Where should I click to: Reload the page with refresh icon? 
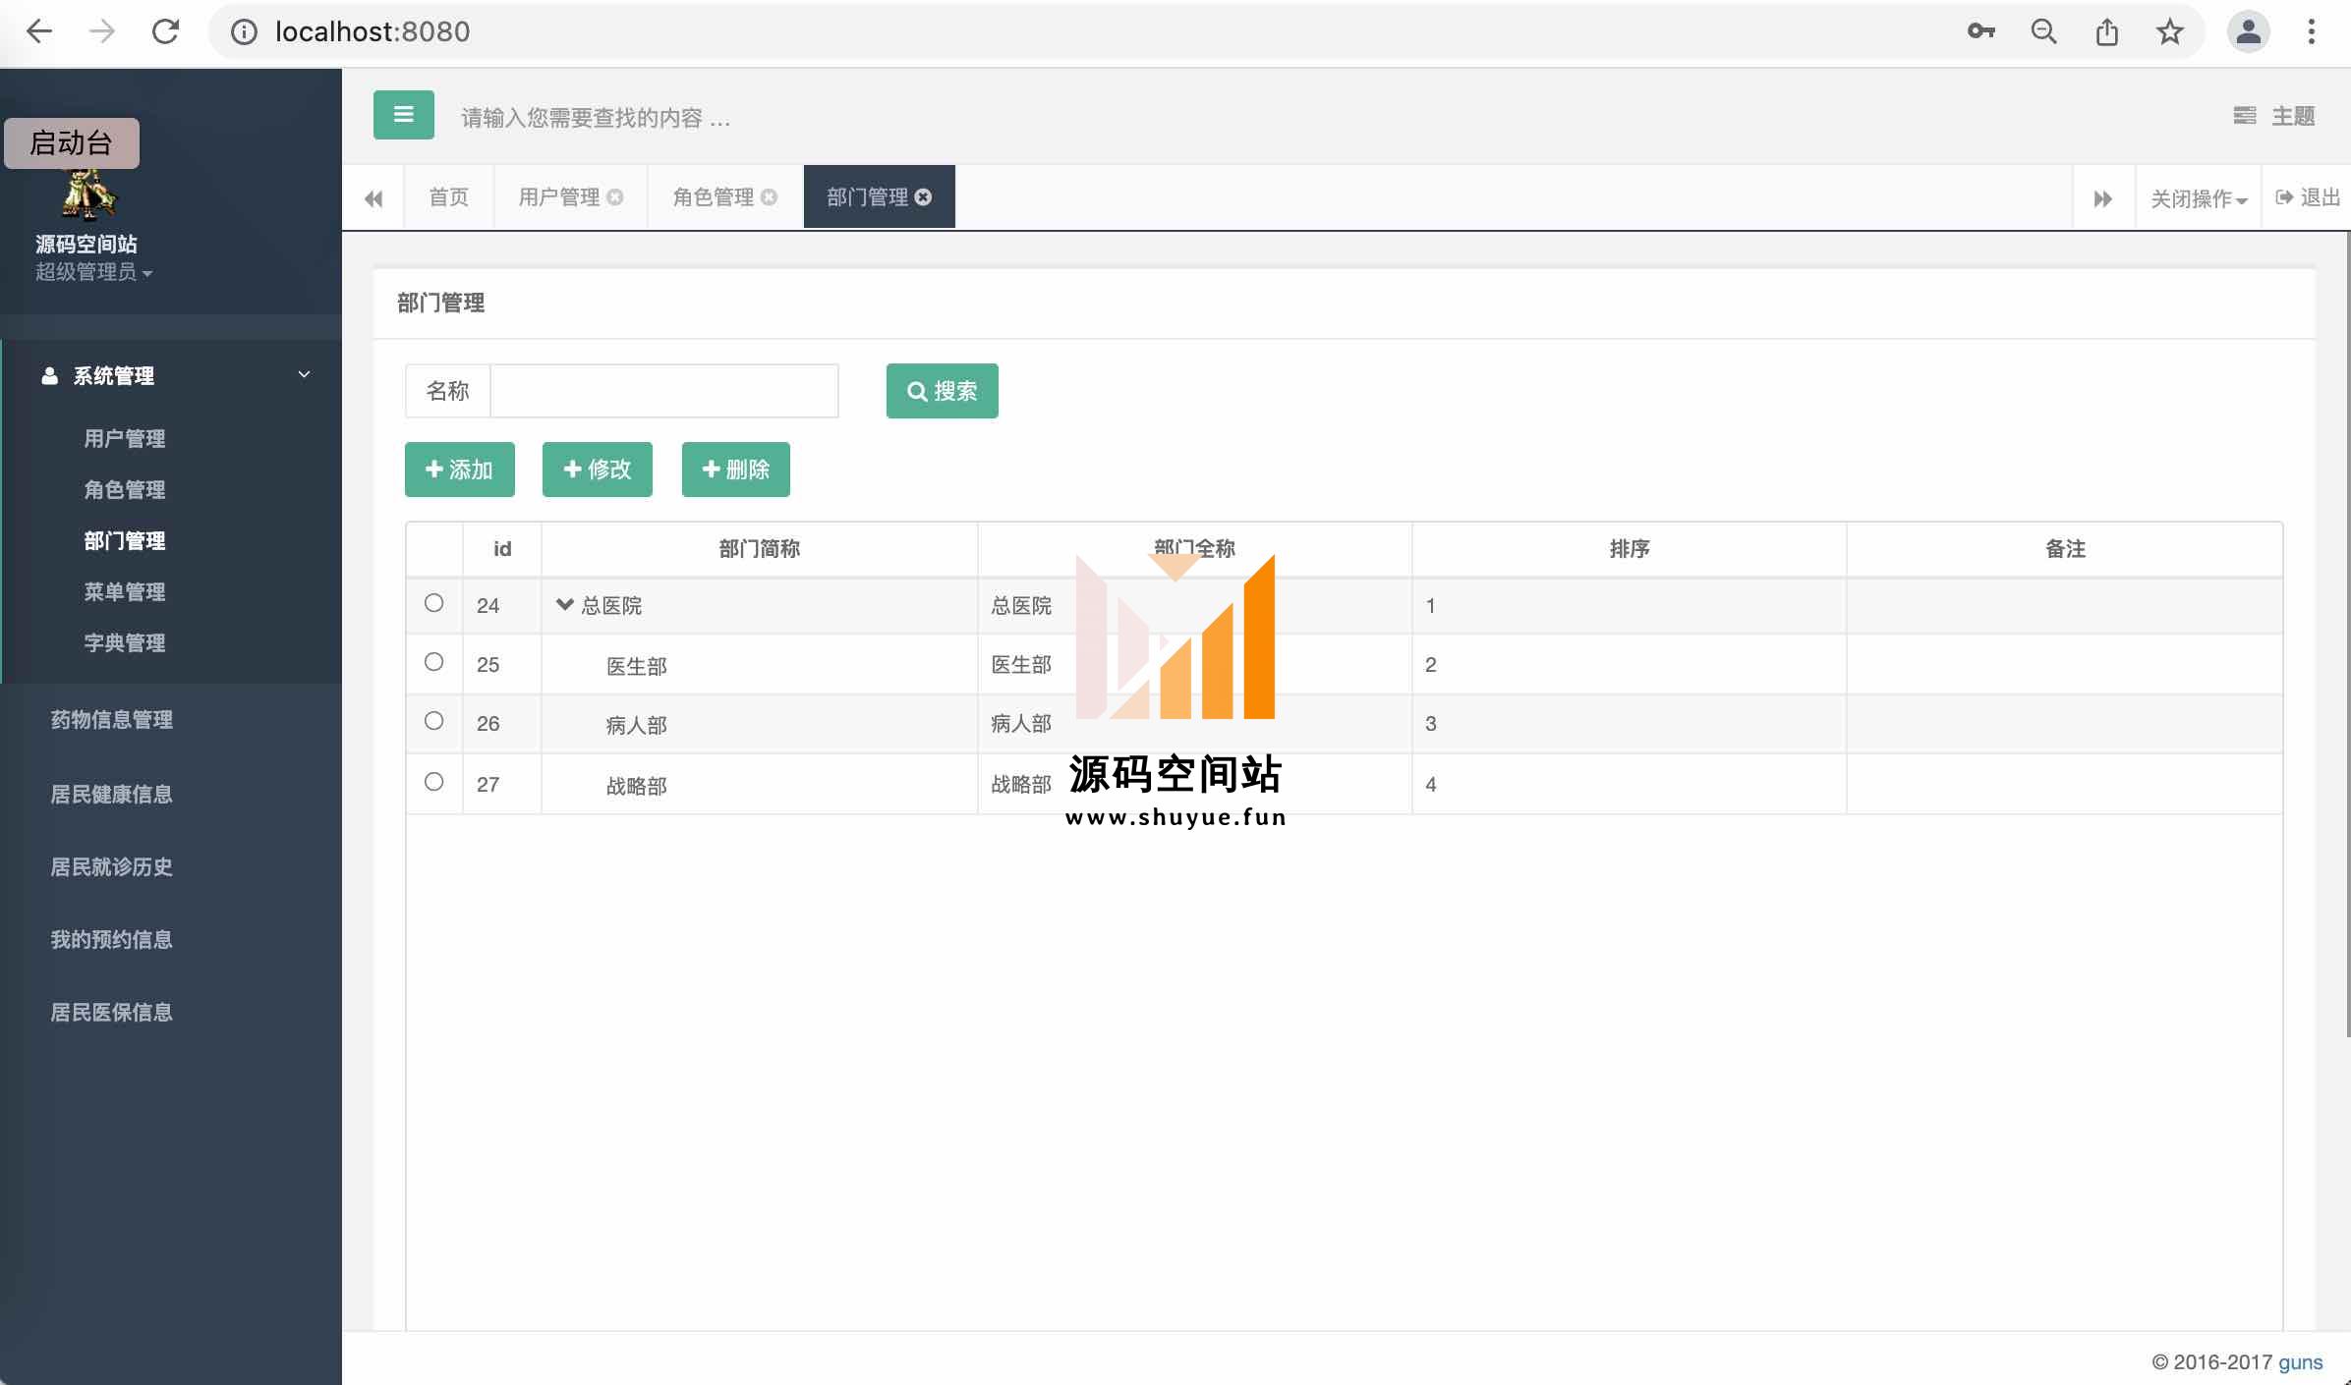pos(165,31)
